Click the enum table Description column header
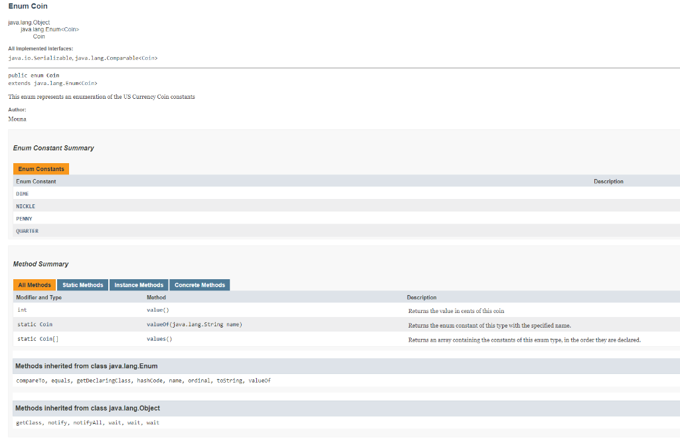 (608, 182)
